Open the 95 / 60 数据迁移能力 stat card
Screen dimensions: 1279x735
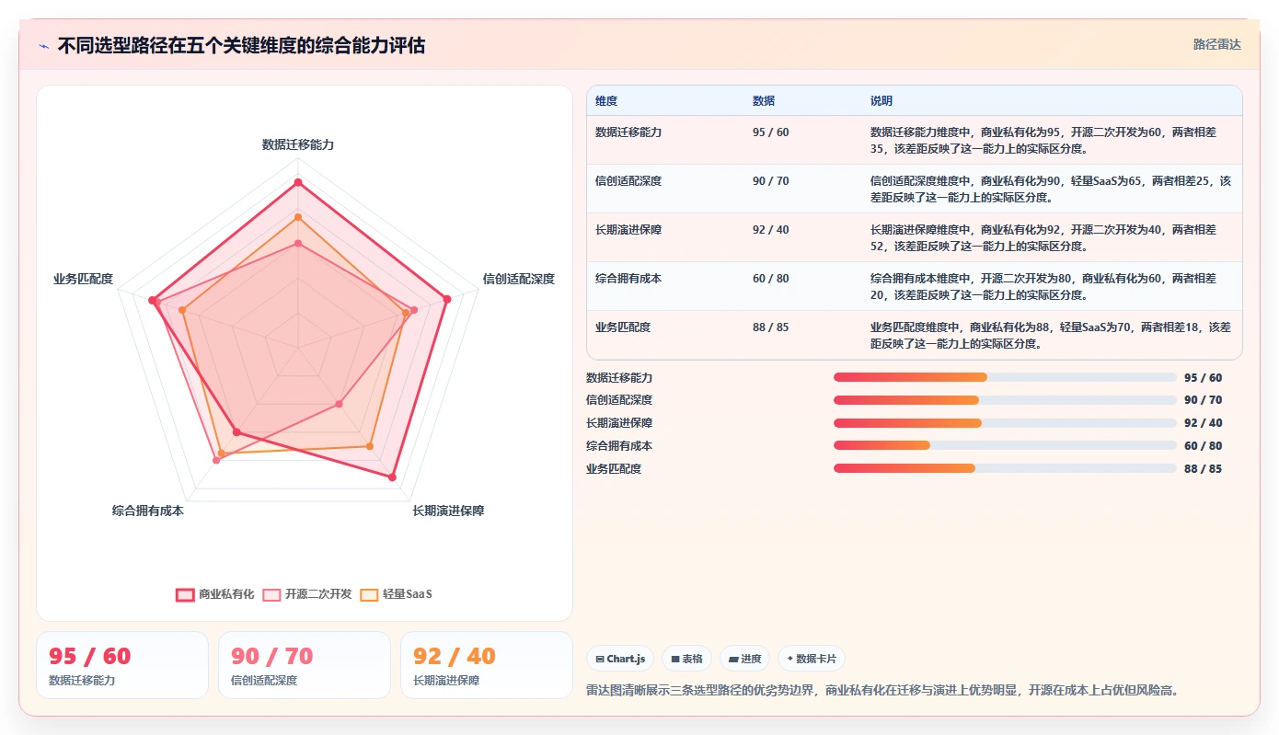[x=122, y=665]
